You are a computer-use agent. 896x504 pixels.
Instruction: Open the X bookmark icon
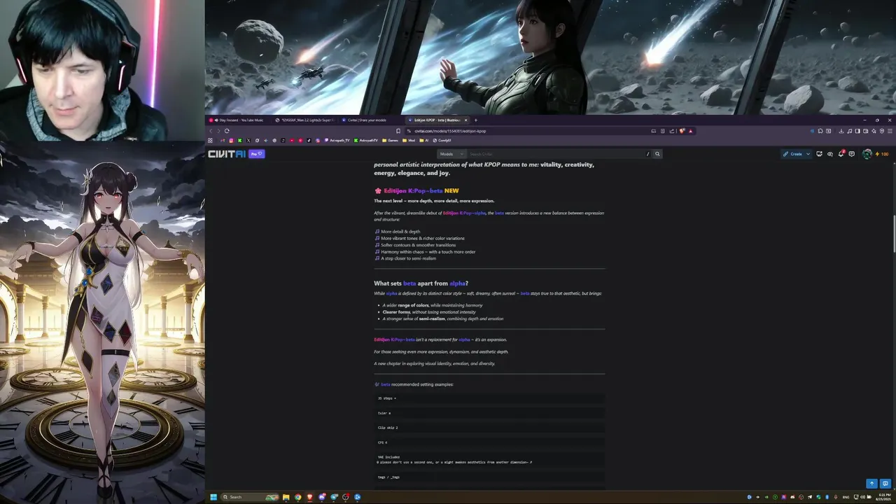[x=248, y=140]
